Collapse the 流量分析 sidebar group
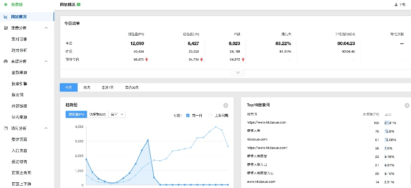 46,28
